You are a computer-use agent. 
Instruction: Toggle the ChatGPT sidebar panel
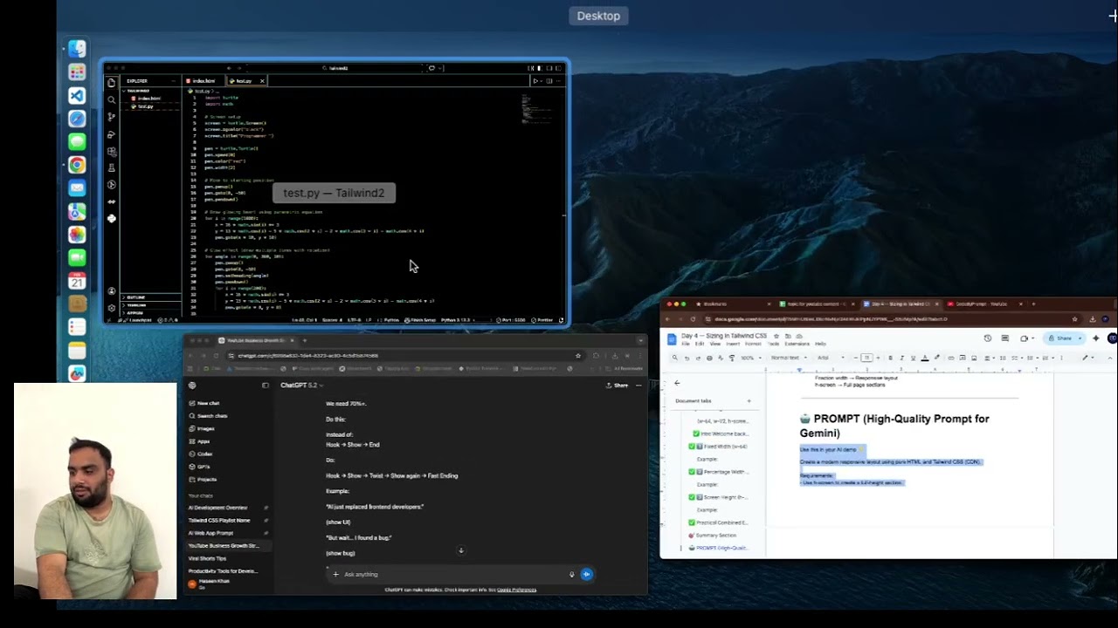[266, 386]
